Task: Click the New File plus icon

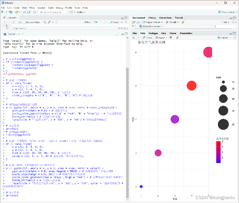Action: pyautogui.click(x=2, y=12)
